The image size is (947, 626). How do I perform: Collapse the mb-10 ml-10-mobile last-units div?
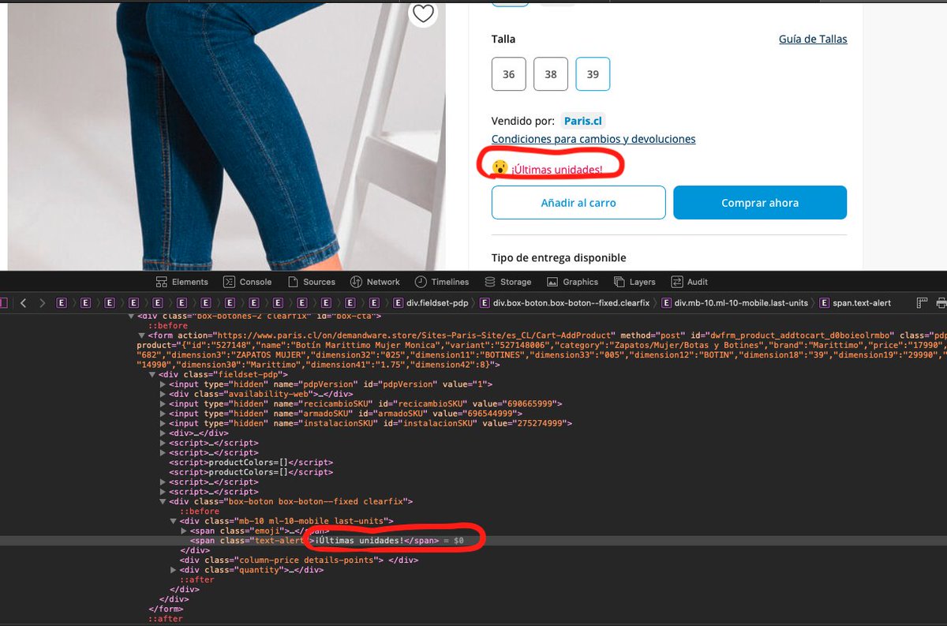tap(174, 521)
